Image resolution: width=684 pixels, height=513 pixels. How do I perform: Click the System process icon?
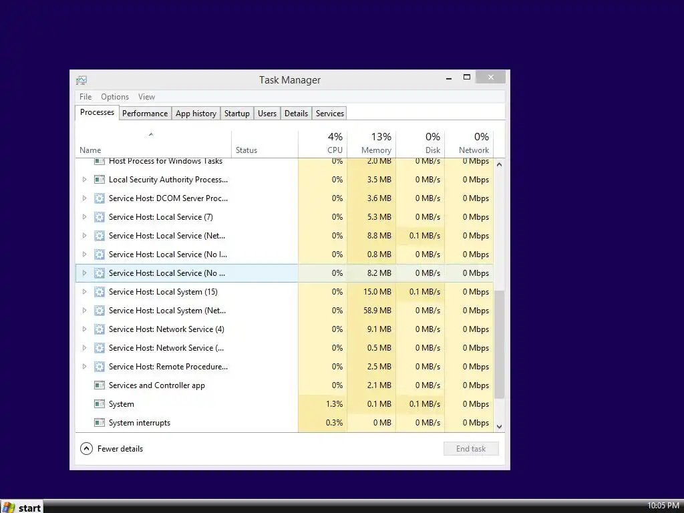(100, 404)
